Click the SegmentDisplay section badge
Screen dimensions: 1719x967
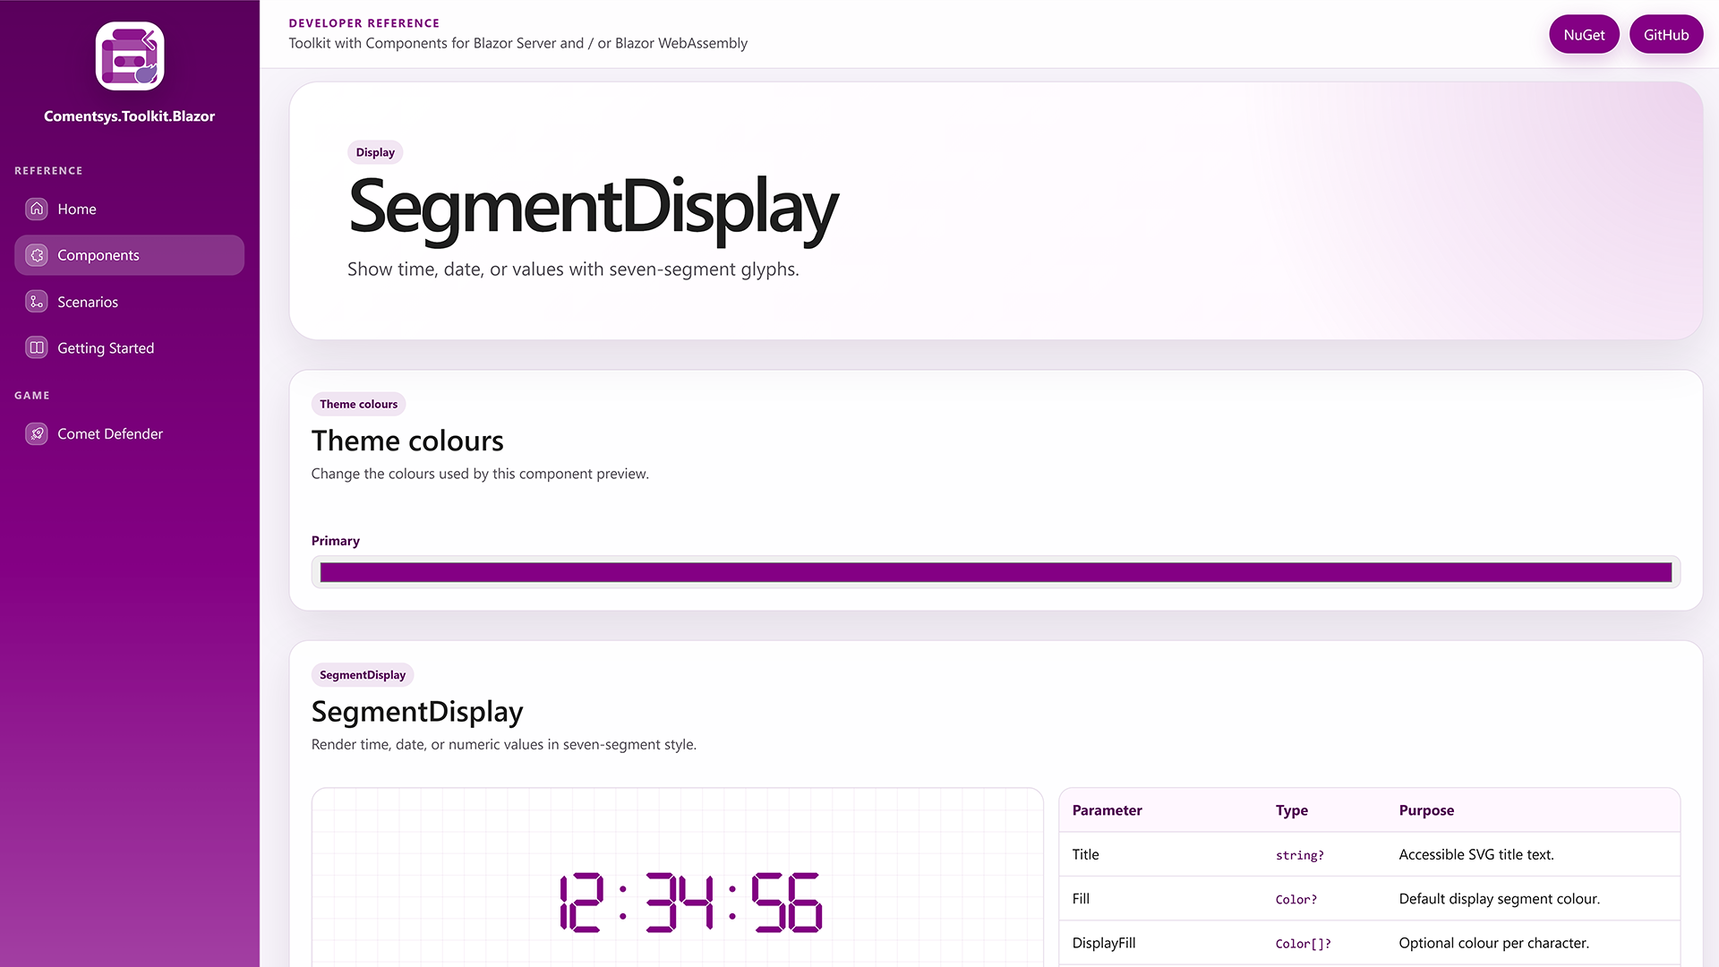(x=363, y=675)
